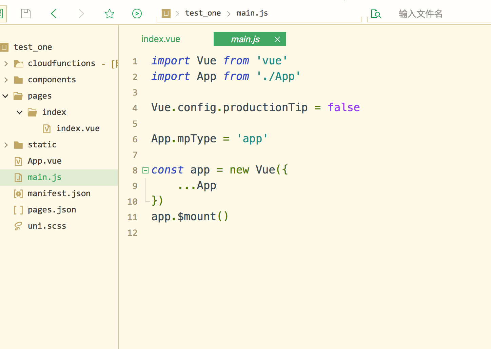Open uni.scss in the file tree
This screenshot has width=491, height=349.
[x=47, y=226]
